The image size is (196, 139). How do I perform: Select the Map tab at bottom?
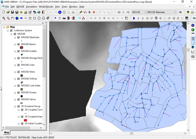[7, 132]
